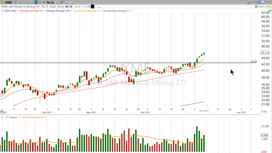Click the 62.00 price axis label
Screen dimensions: 272x153
click(265, 13)
